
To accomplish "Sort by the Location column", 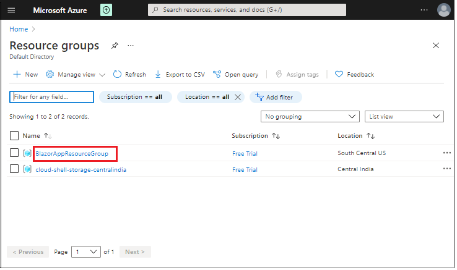I will (356, 135).
